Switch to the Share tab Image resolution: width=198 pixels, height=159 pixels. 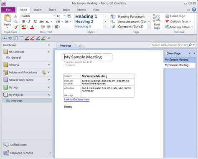(x=52, y=10)
